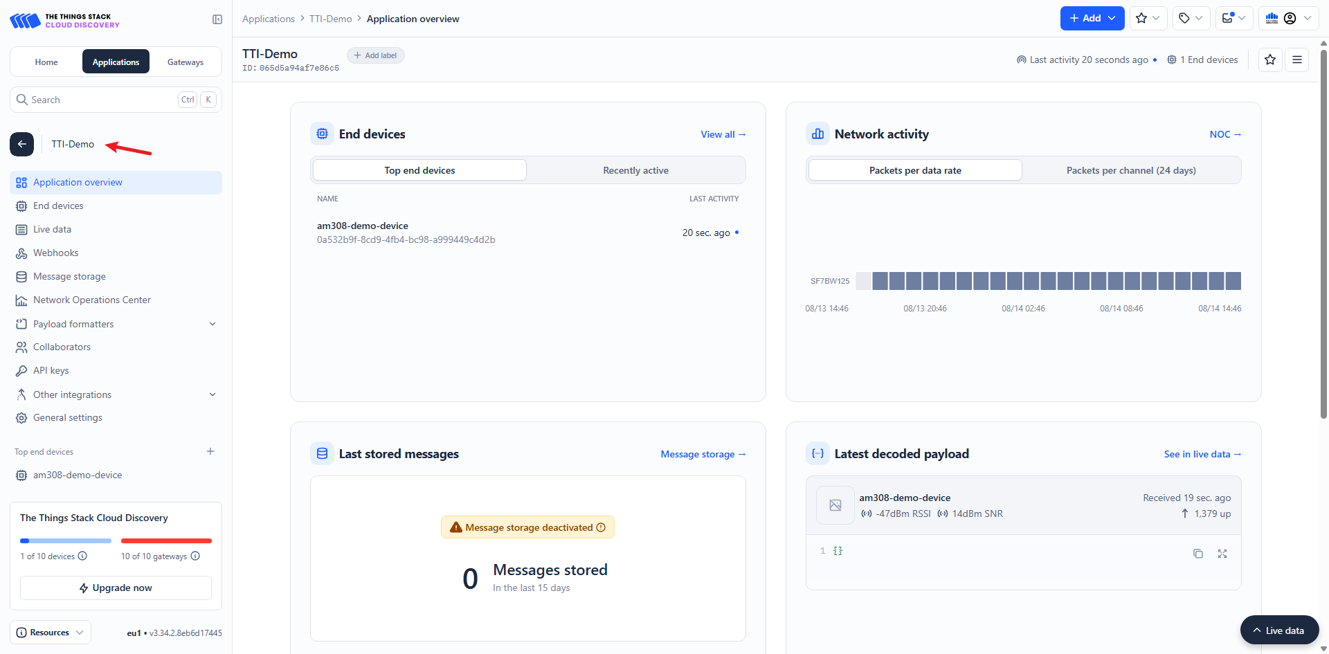This screenshot has height=654, width=1329.
Task: Open Webhooks in sidebar
Action: (116, 253)
